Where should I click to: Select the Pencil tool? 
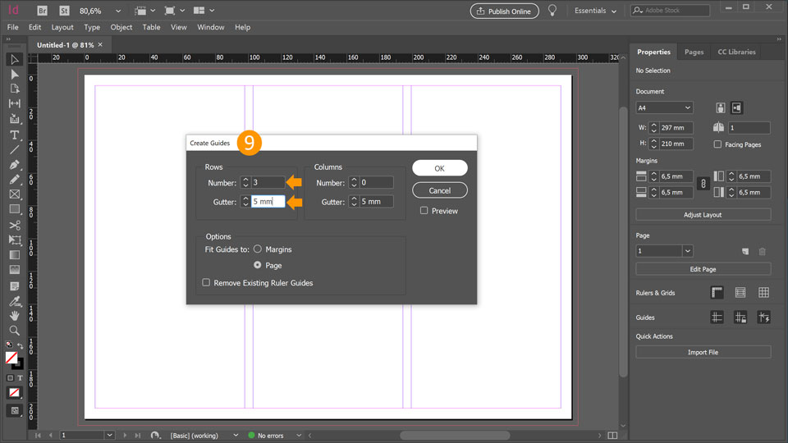(15, 180)
